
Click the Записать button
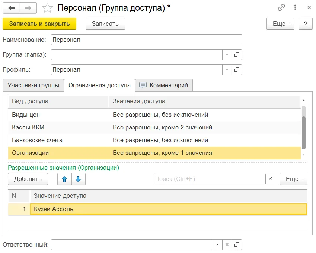pos(105,24)
